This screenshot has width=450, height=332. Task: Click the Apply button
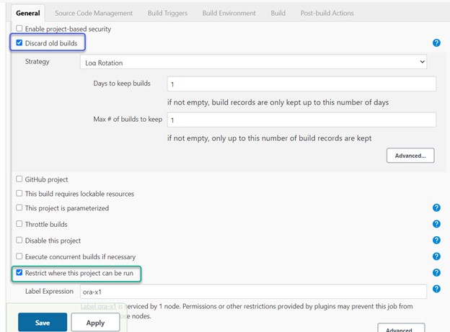pos(96,323)
